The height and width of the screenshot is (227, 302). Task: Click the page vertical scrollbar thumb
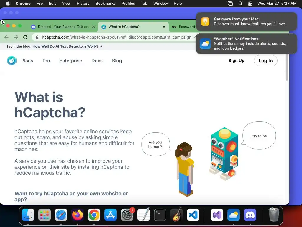pyautogui.click(x=287, y=67)
